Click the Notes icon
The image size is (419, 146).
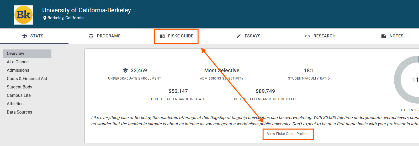pos(384,36)
